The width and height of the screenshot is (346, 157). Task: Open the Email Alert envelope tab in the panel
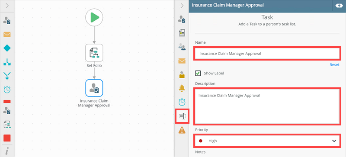tap(182, 61)
